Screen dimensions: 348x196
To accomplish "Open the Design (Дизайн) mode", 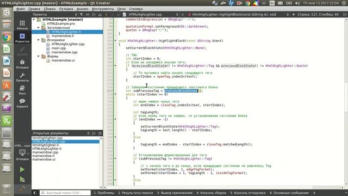I will coord(22,51).
